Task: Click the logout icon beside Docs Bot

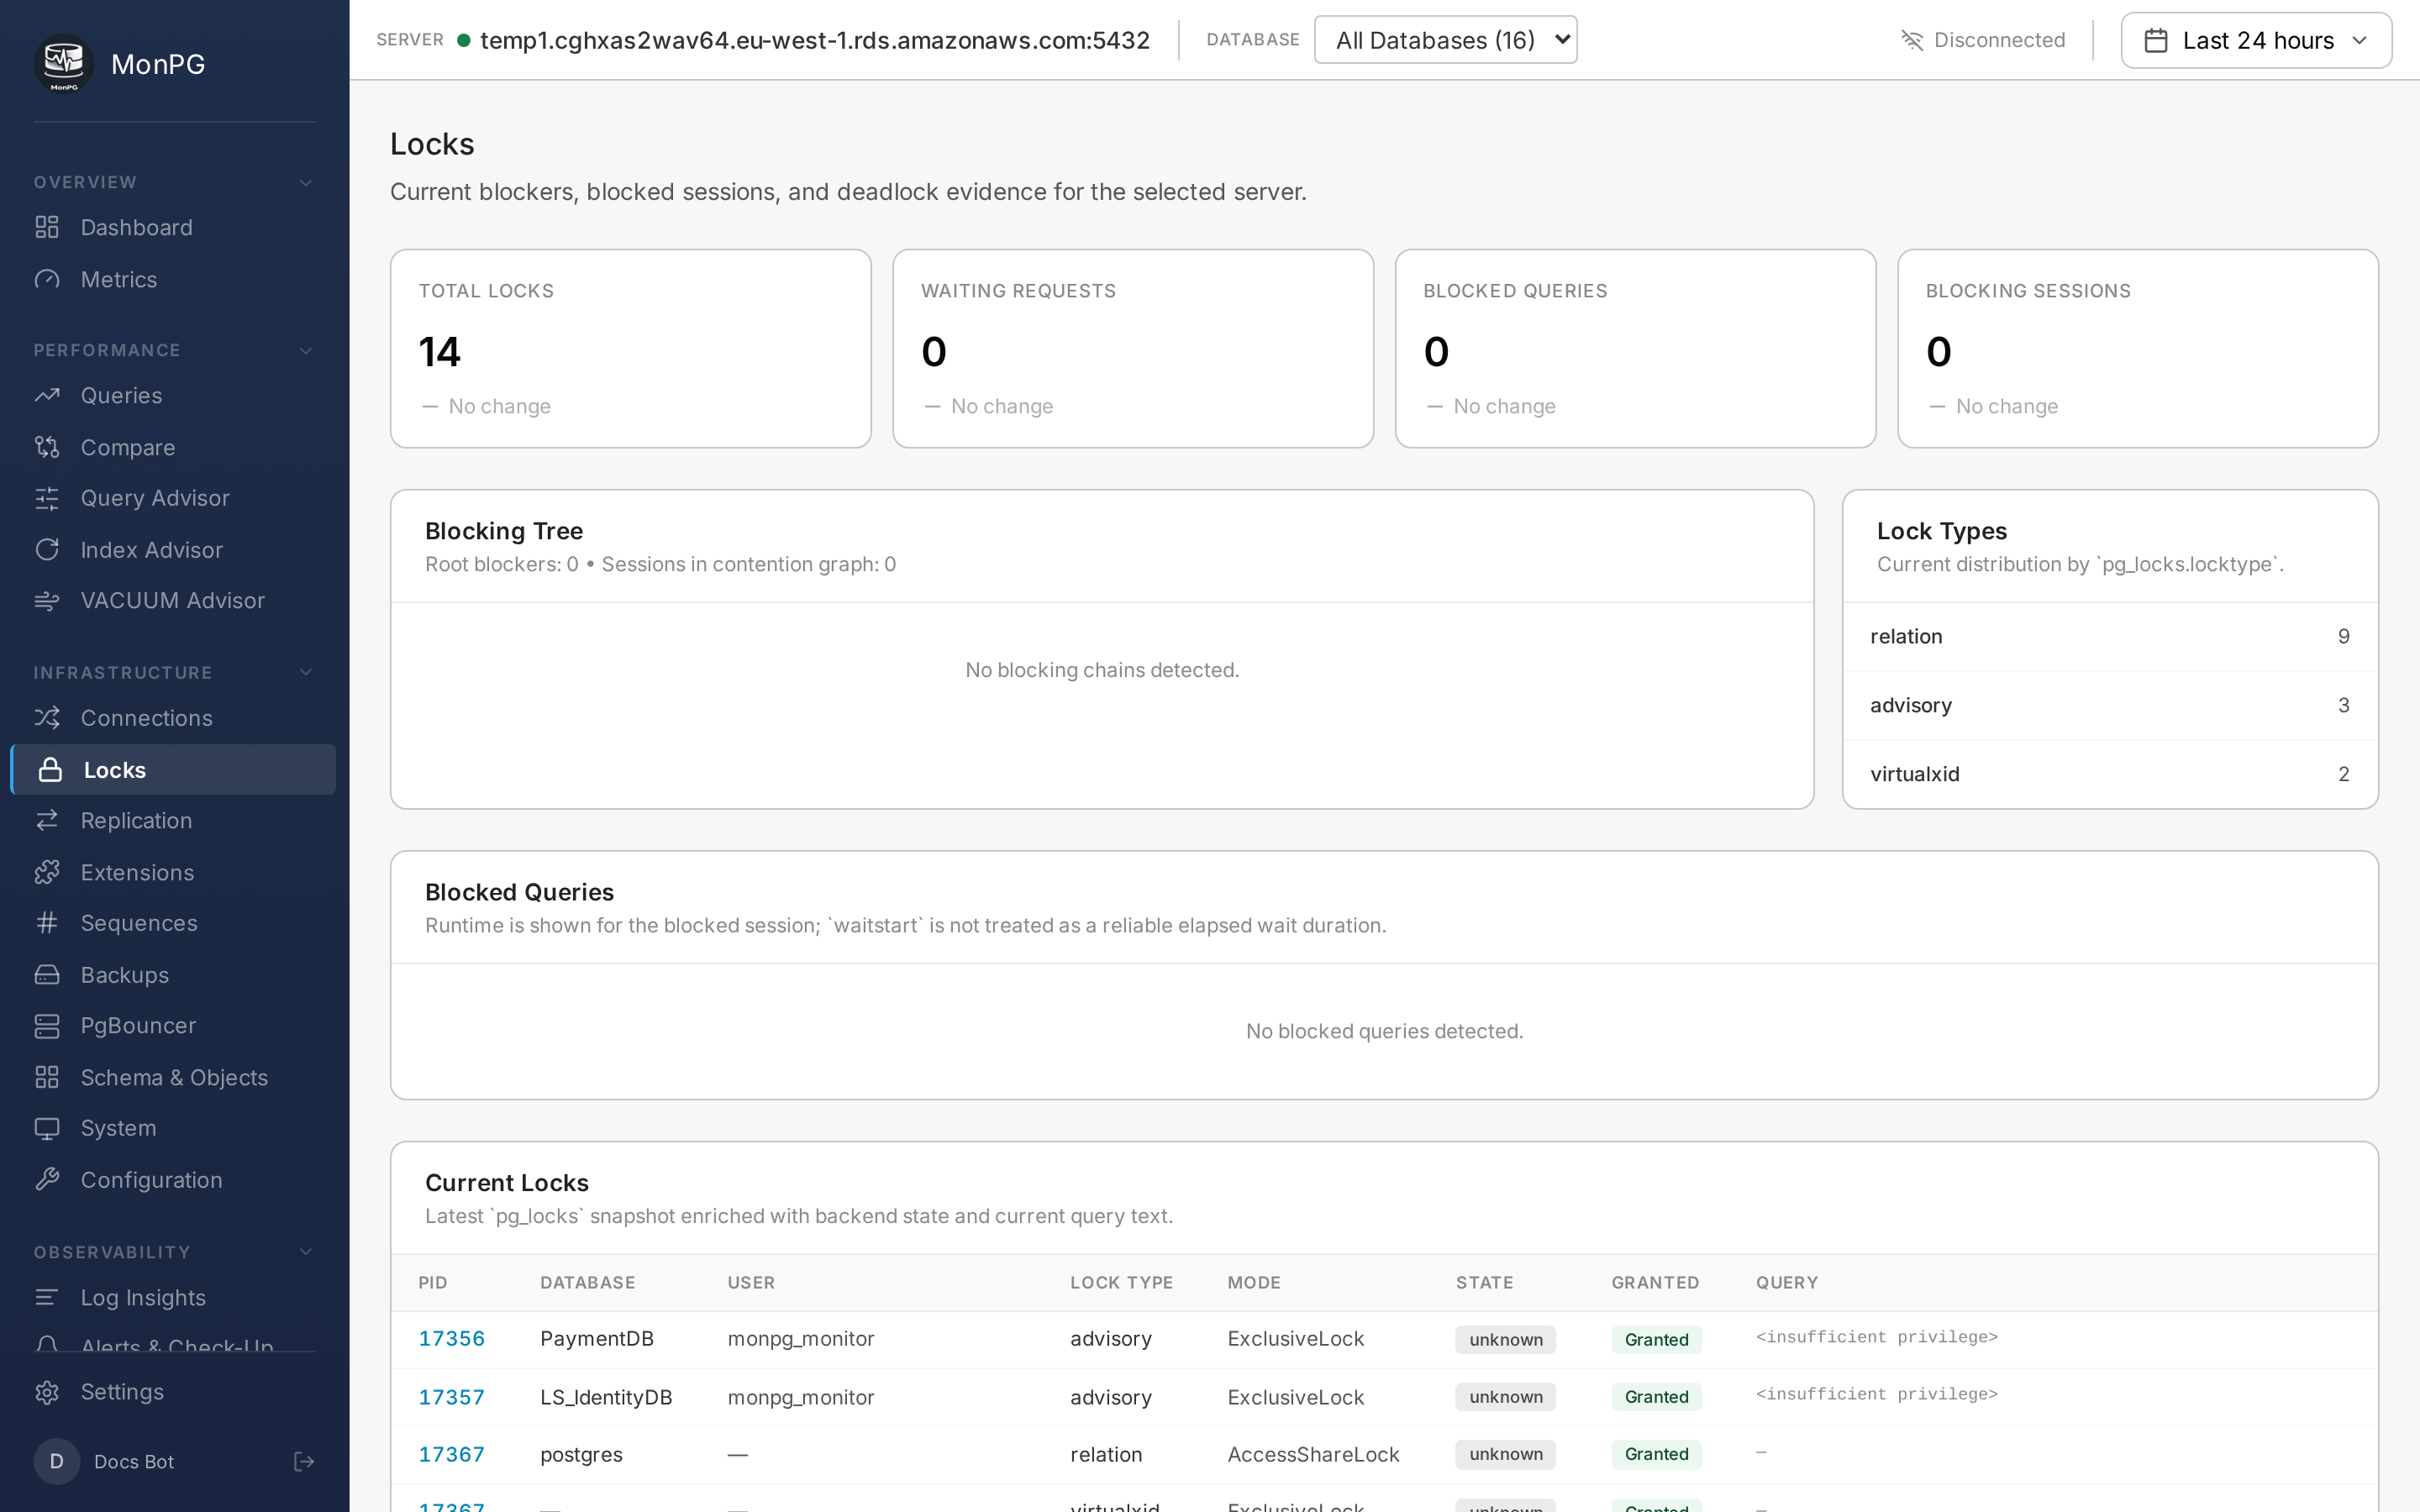Action: pos(304,1462)
